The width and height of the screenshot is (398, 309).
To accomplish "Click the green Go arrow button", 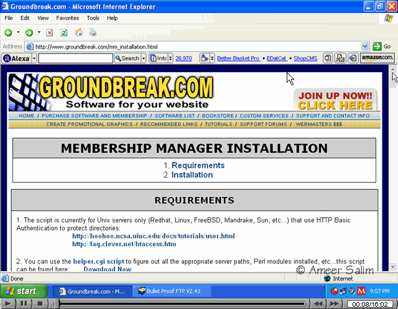I will pyautogui.click(x=377, y=47).
